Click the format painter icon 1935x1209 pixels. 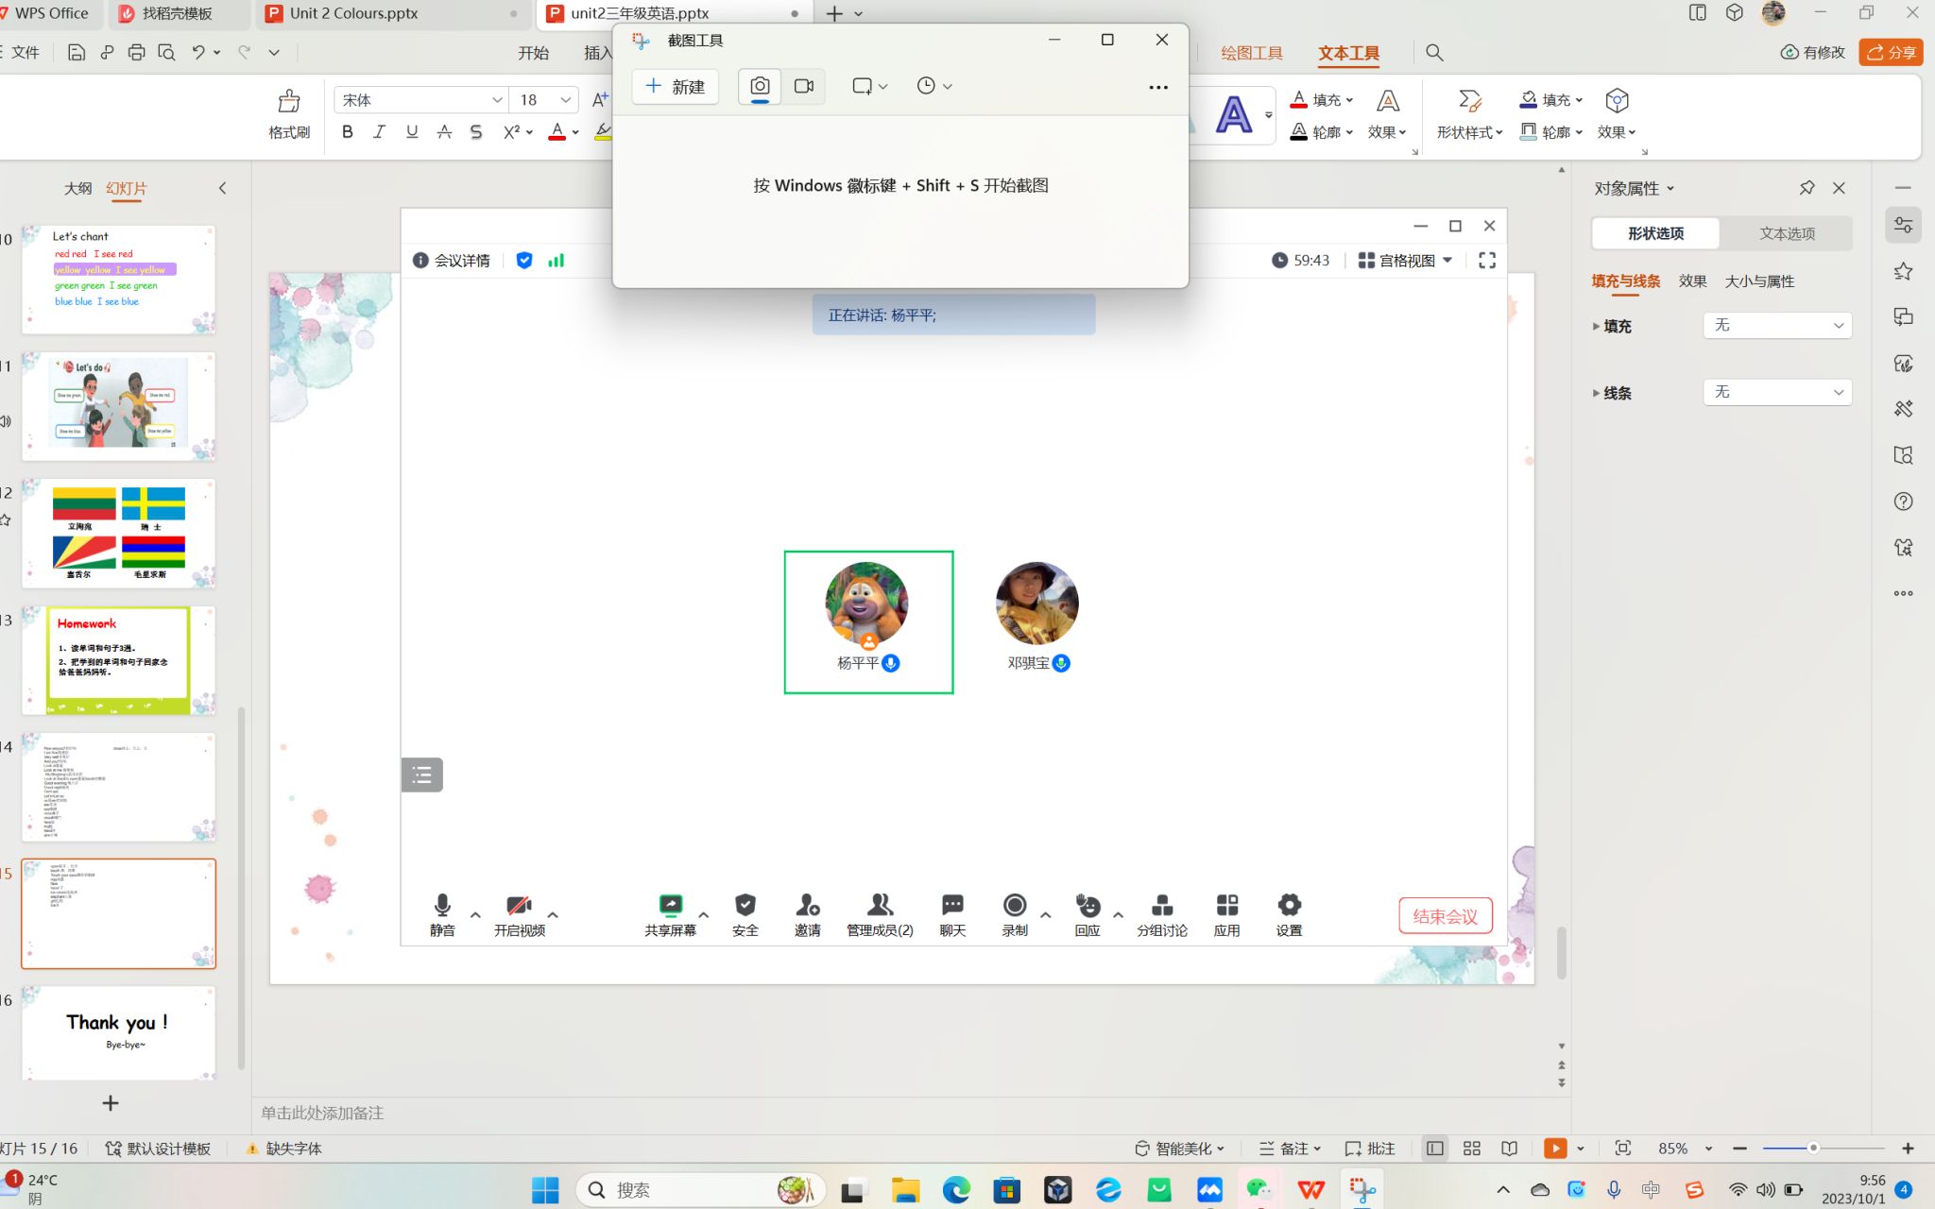[289, 102]
